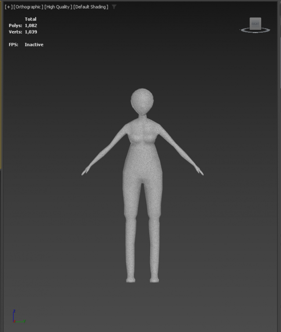Select the character model's head
281x332 pixels.
(142, 100)
